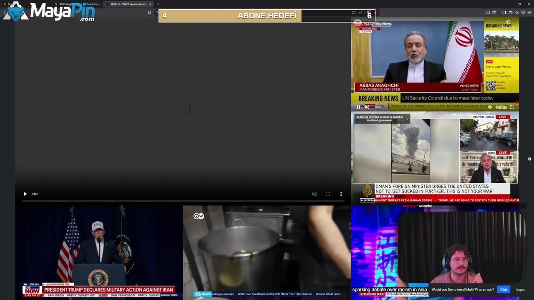This screenshot has height=300, width=534.
Task: Select the Fox News Trump stream tile
Action: (x=99, y=252)
